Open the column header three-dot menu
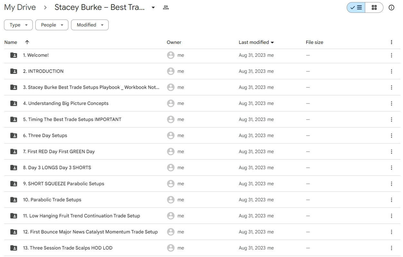The height and width of the screenshot is (257, 403). (391, 42)
